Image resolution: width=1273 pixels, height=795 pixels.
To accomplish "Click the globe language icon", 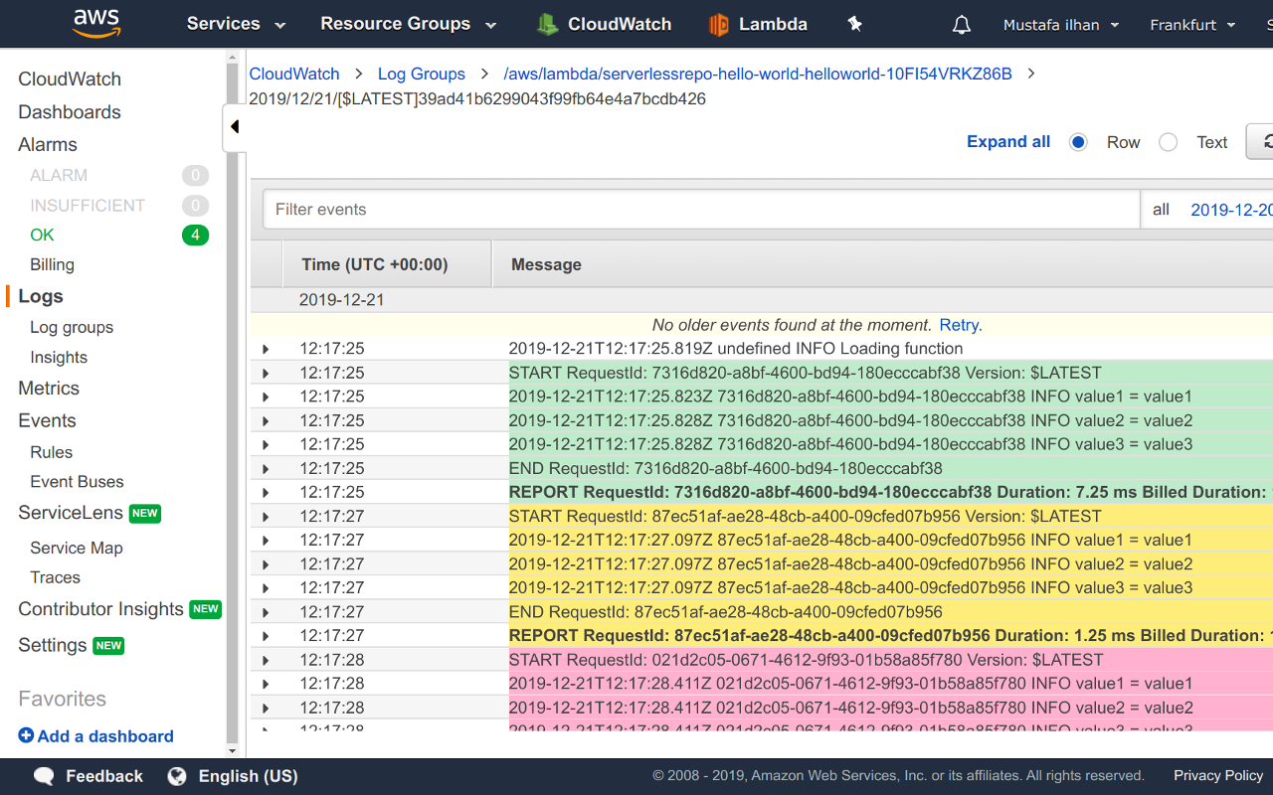I will [177, 776].
